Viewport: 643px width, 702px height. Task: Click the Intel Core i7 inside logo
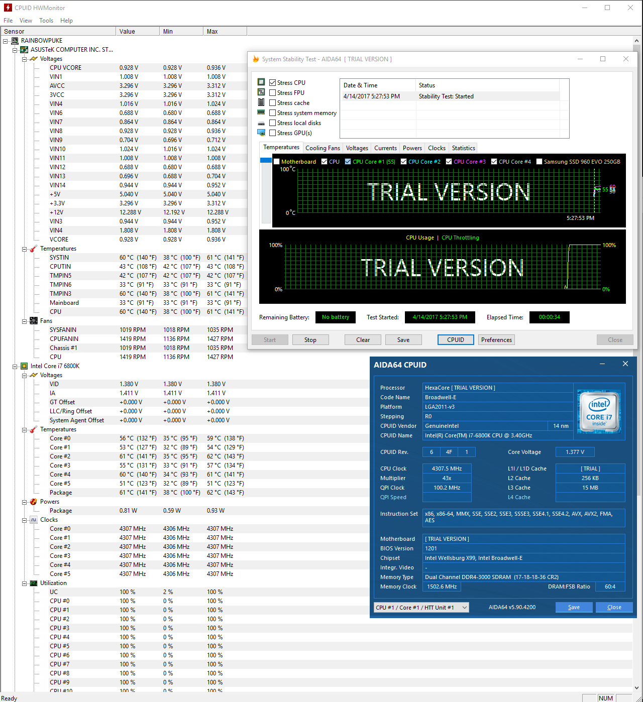(x=599, y=411)
